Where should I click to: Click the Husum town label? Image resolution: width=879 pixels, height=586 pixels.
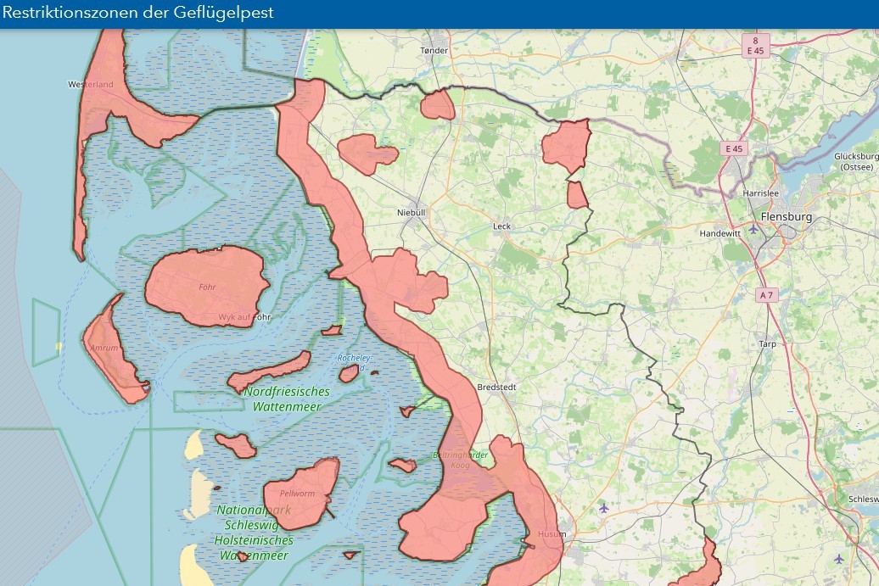pyautogui.click(x=551, y=535)
